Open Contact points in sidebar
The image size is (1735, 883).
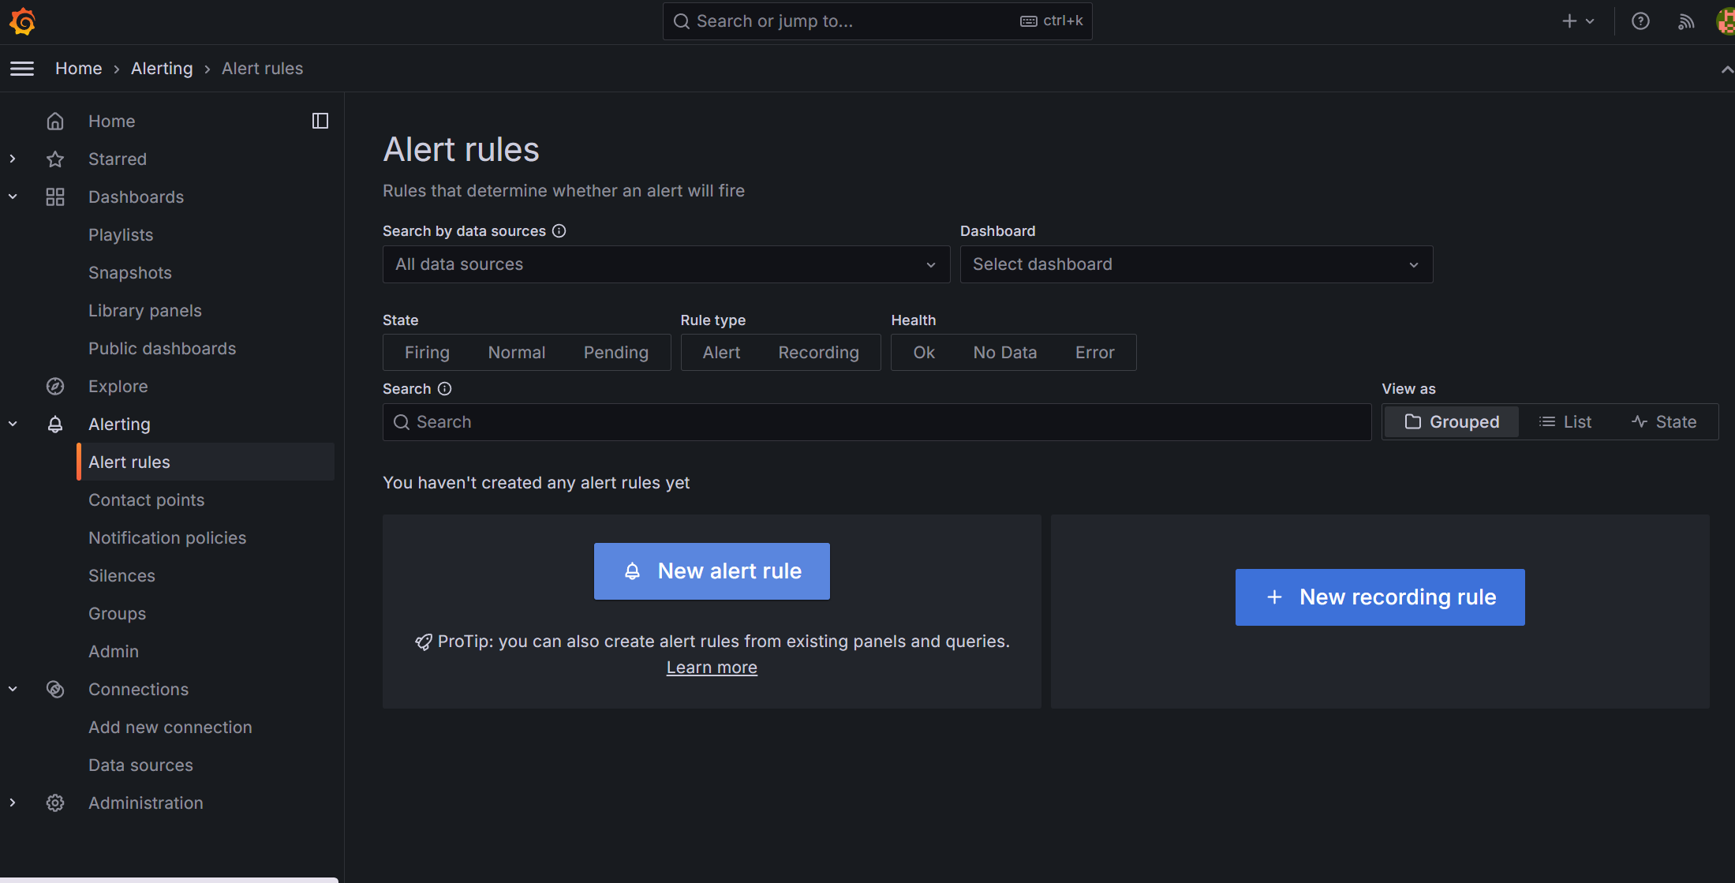(146, 499)
